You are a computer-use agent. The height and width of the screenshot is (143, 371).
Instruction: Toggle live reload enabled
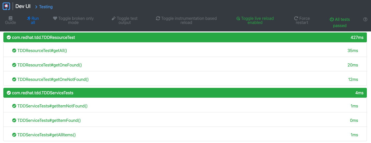coord(255,20)
